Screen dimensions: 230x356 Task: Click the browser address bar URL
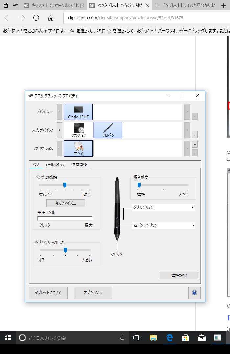126,18
